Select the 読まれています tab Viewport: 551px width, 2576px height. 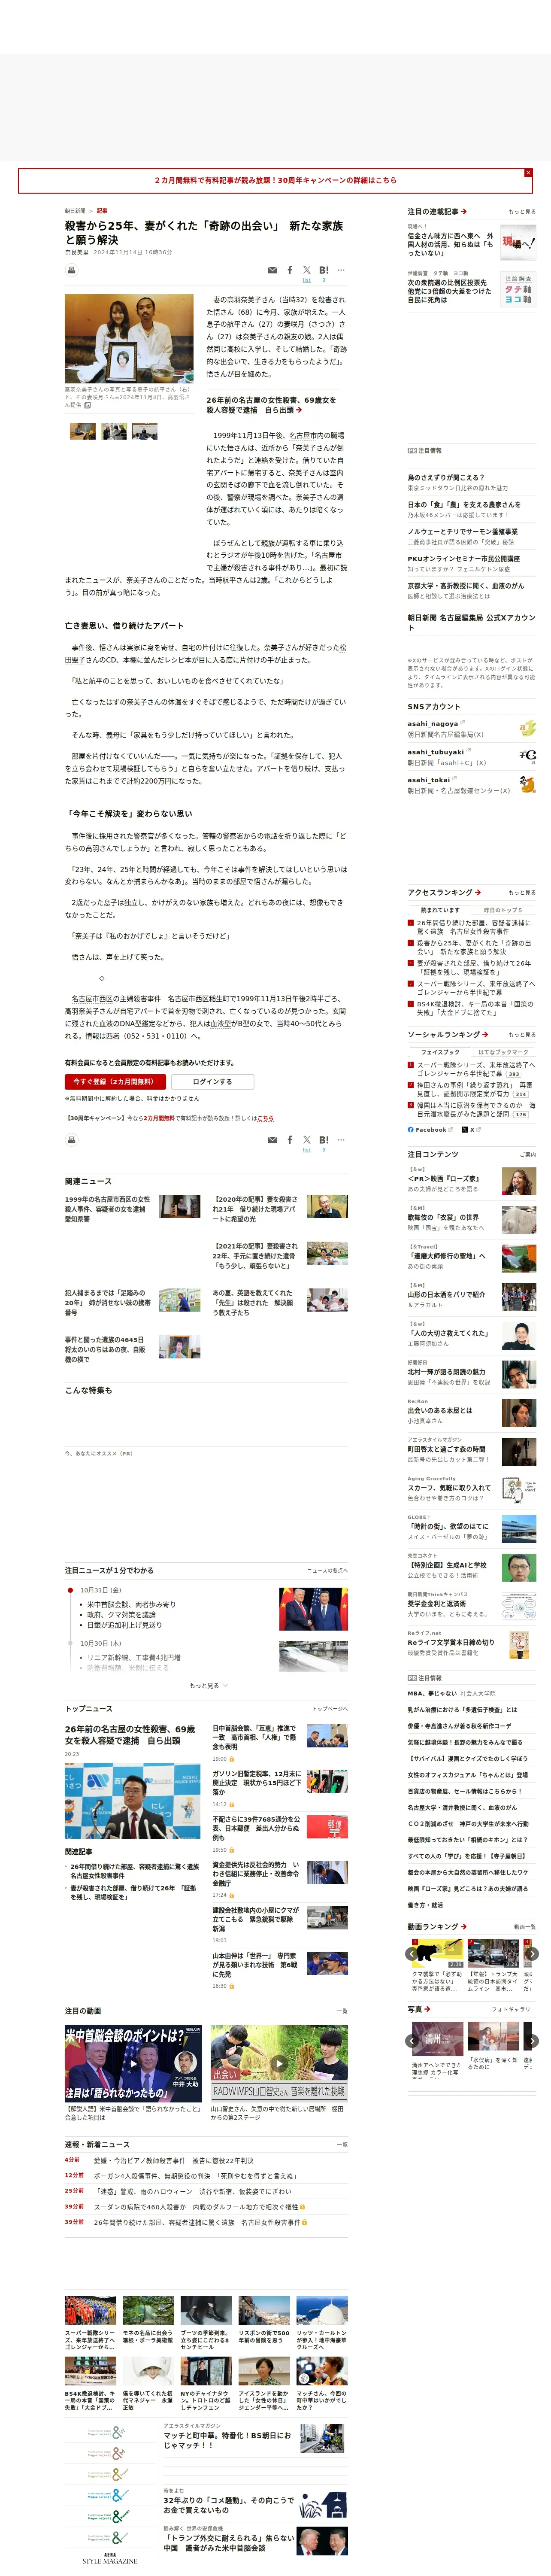(440, 910)
